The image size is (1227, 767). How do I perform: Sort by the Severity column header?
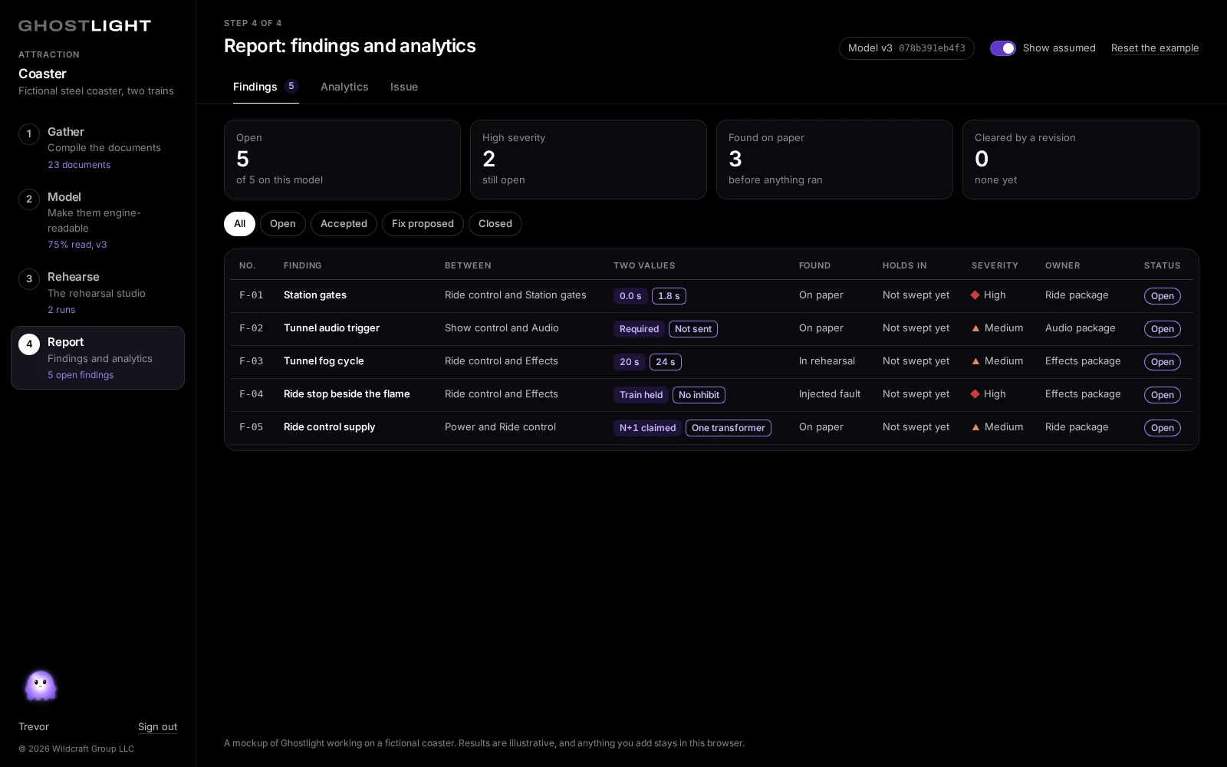click(995, 265)
